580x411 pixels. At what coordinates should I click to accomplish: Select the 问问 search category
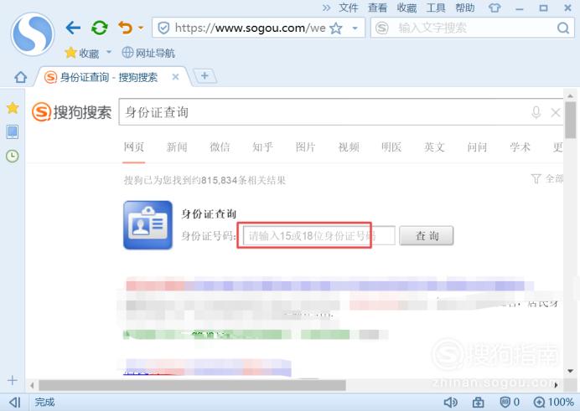point(477,147)
